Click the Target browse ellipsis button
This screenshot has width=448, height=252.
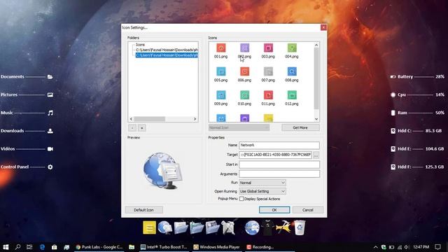click(316, 155)
